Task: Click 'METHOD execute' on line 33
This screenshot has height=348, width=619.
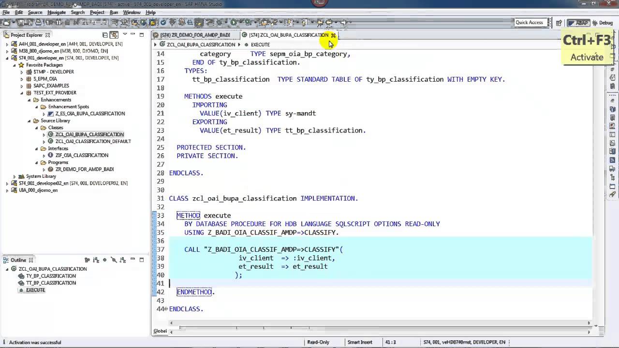Action: tap(204, 216)
